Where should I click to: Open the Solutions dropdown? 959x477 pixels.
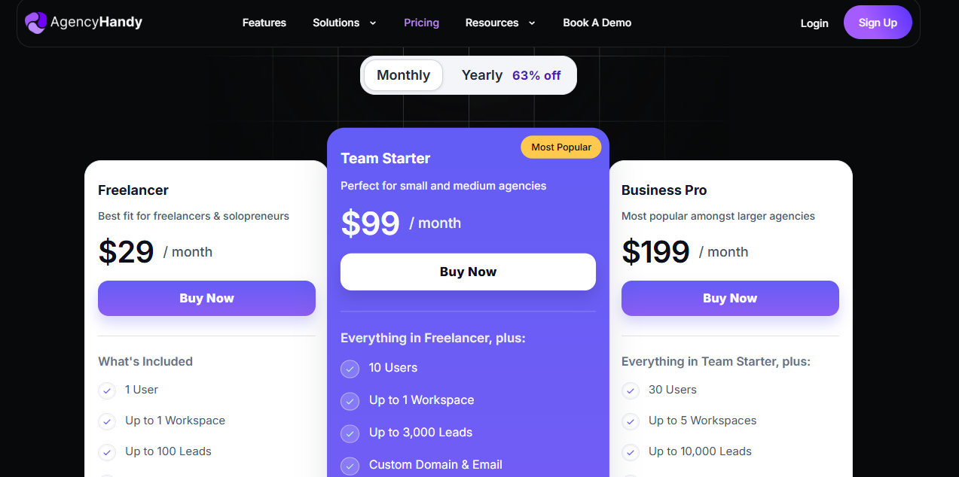tap(336, 23)
